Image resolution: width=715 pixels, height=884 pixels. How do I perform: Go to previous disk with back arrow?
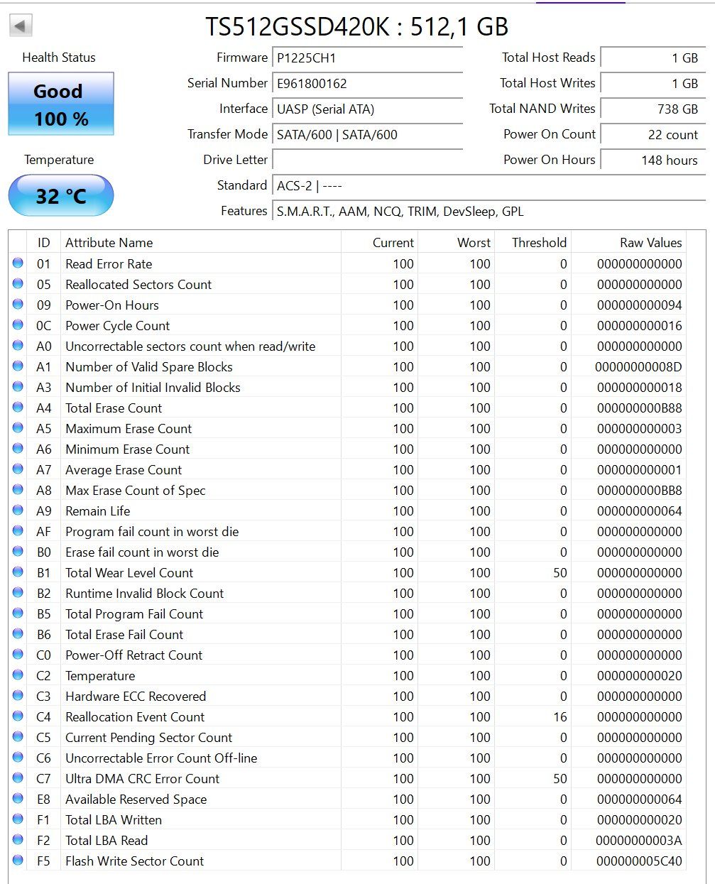tap(20, 26)
